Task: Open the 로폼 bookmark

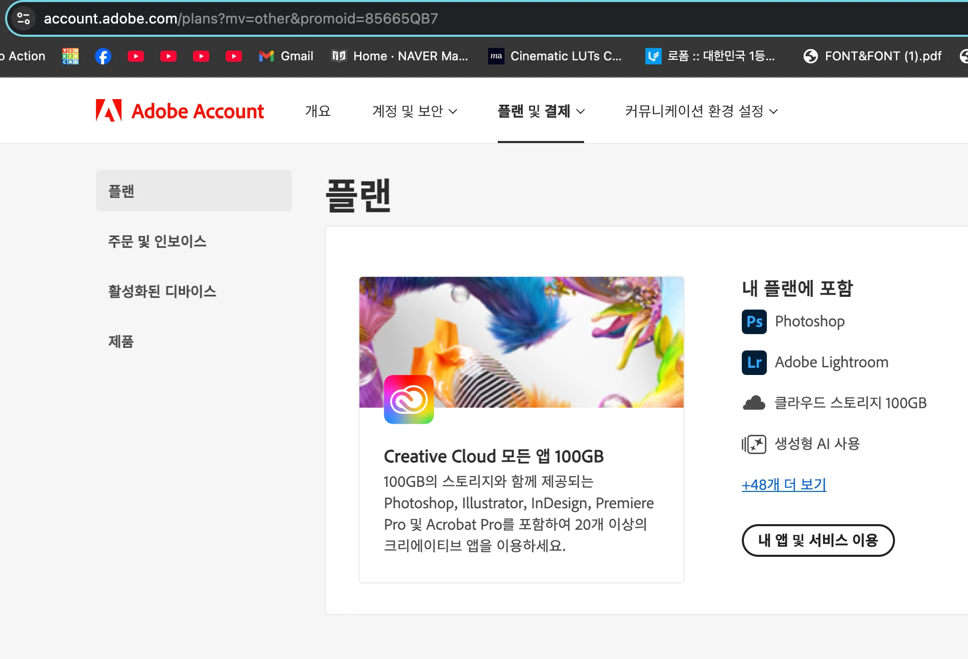Action: pyautogui.click(x=710, y=56)
